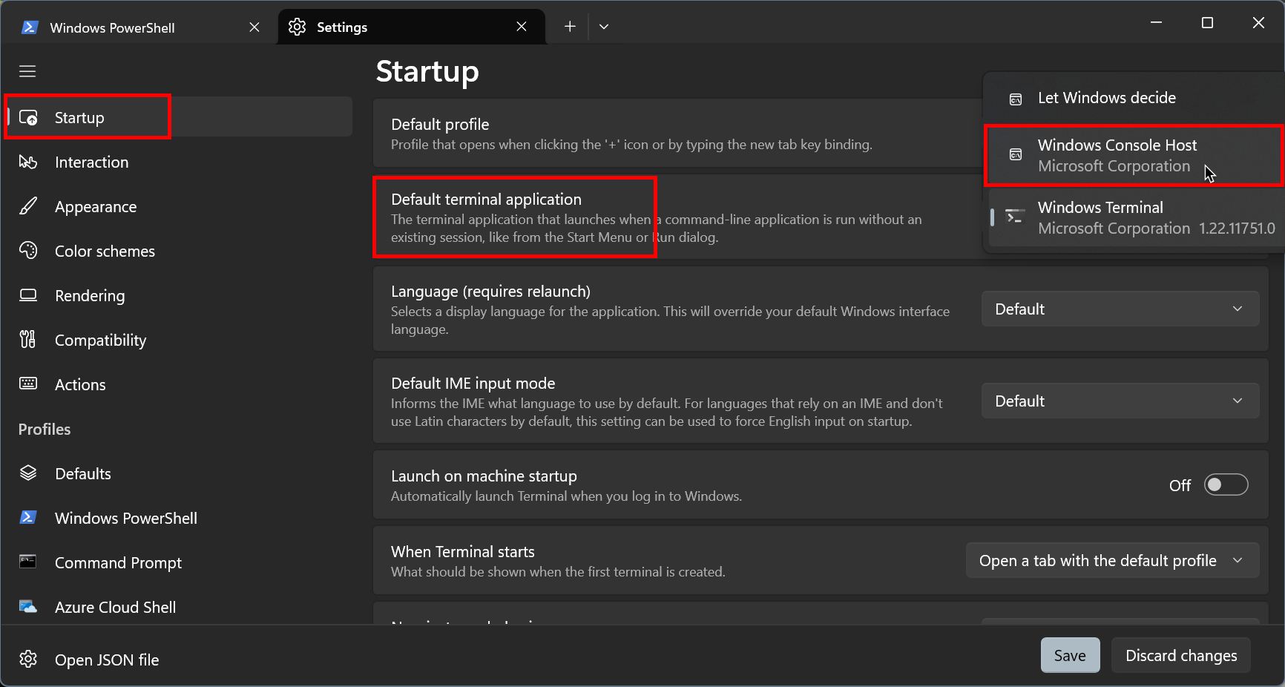Open the Command Prompt profile settings
This screenshot has height=687, width=1285.
point(178,562)
